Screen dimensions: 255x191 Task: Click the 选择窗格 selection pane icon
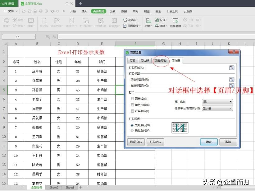(175, 21)
